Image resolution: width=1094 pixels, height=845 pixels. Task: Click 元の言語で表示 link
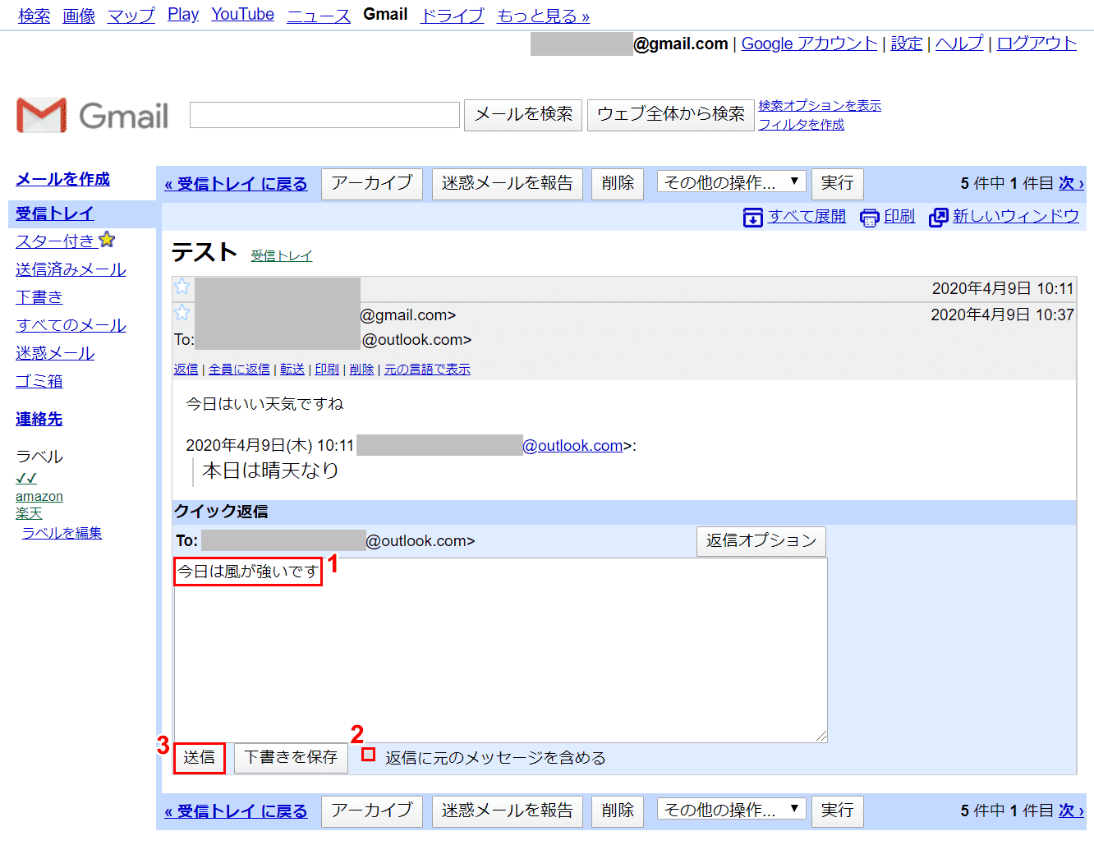tap(427, 370)
